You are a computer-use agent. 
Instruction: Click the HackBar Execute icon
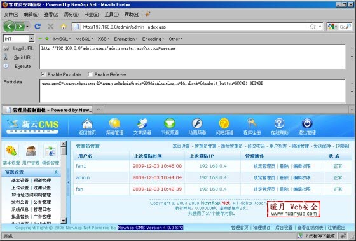pyautogui.click(x=6, y=66)
